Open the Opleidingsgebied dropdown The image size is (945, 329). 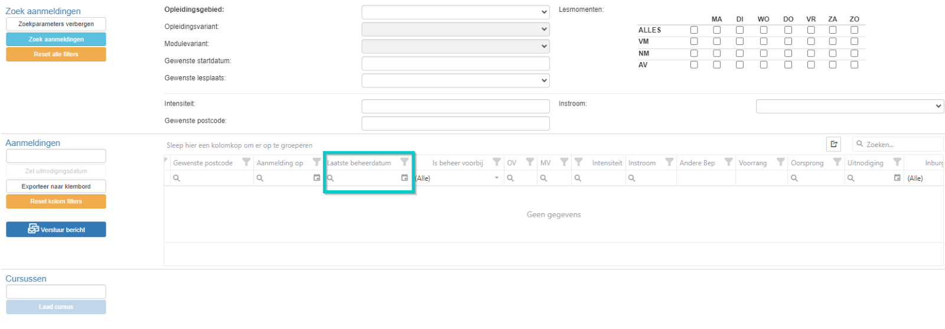coord(455,12)
